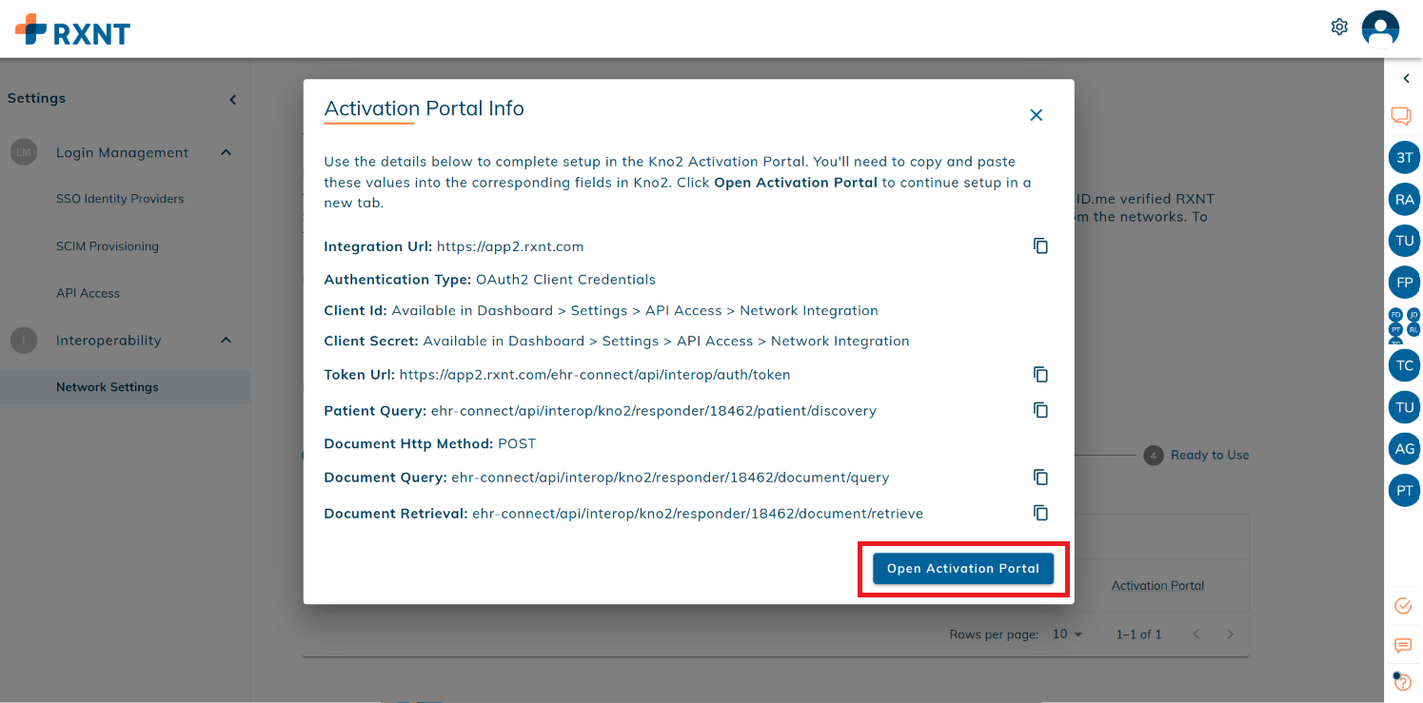Open the grouped avatars cluster with FD and JD

tap(1405, 325)
